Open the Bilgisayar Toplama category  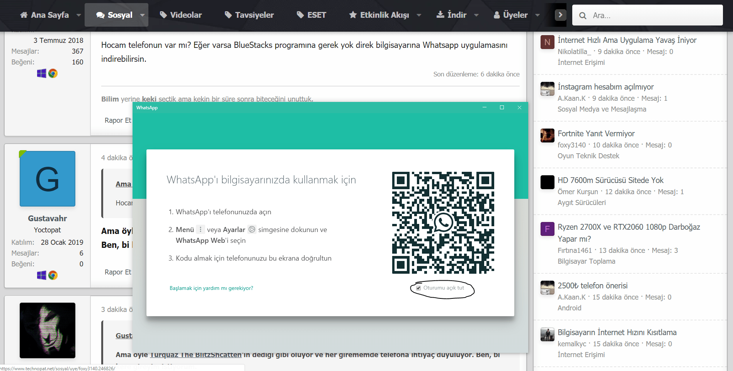[x=586, y=261]
